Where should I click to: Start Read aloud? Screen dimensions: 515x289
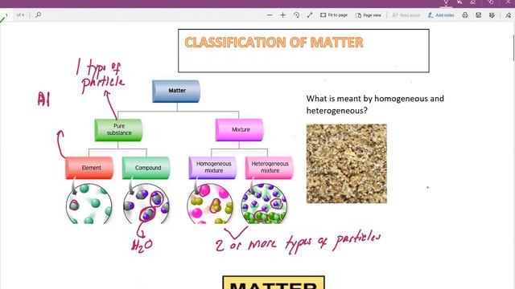click(406, 15)
